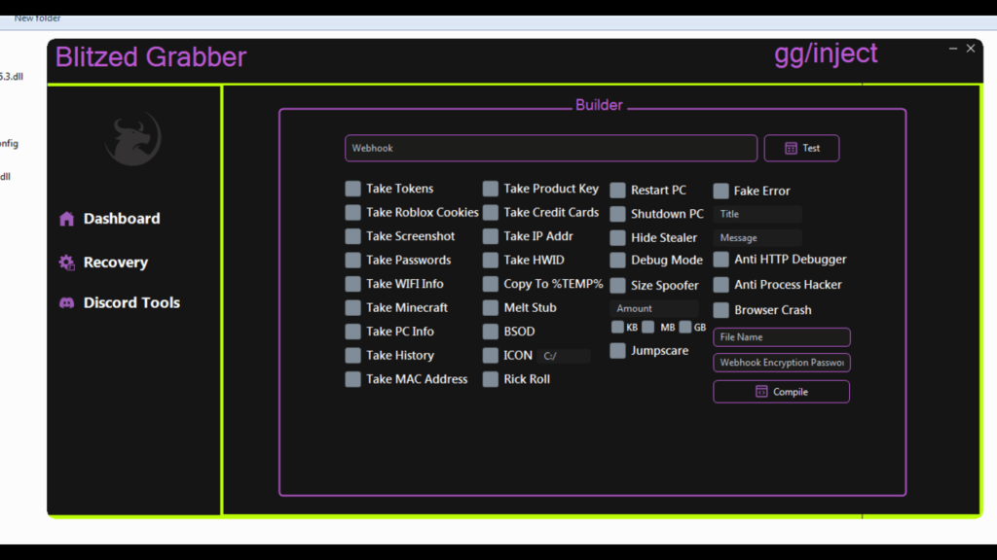Toggle the Take IP Addr checkbox
Screen dimensions: 997x560
pyautogui.click(x=491, y=236)
